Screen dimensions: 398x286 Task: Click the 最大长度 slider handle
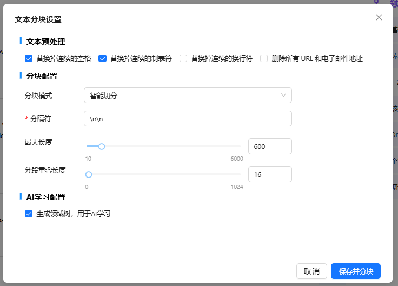pyautogui.click(x=101, y=146)
